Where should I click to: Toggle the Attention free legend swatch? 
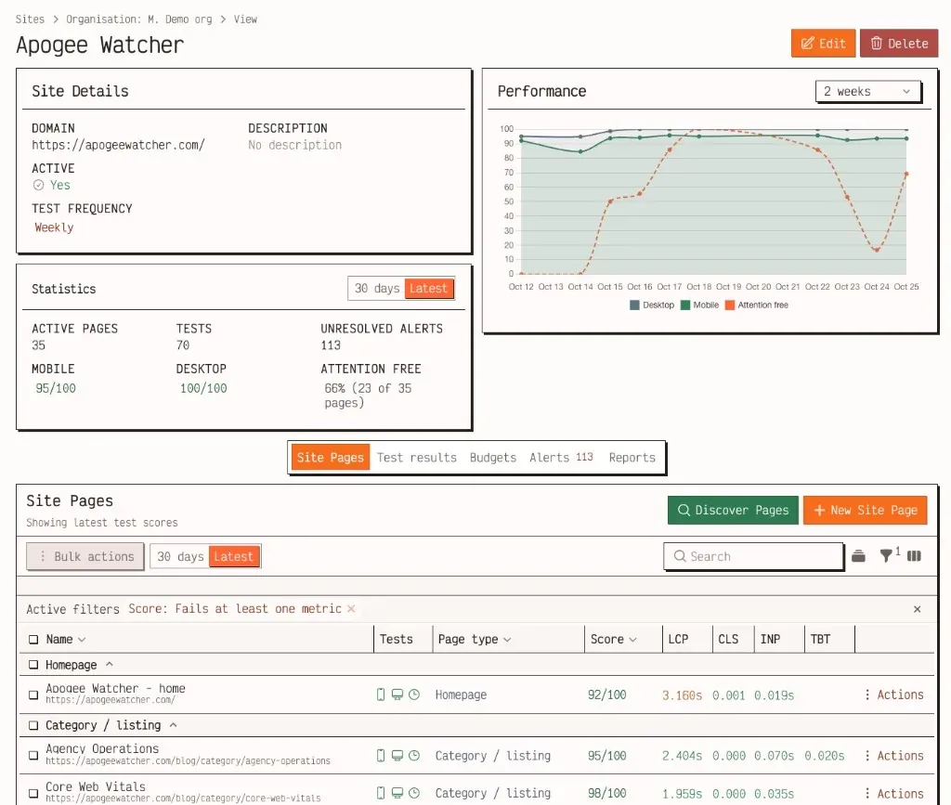pos(730,305)
